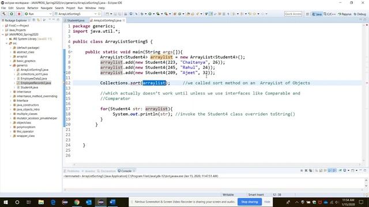Open the Problems tab in bottom panel
This screenshot has width=369, height=207.
[71, 171]
